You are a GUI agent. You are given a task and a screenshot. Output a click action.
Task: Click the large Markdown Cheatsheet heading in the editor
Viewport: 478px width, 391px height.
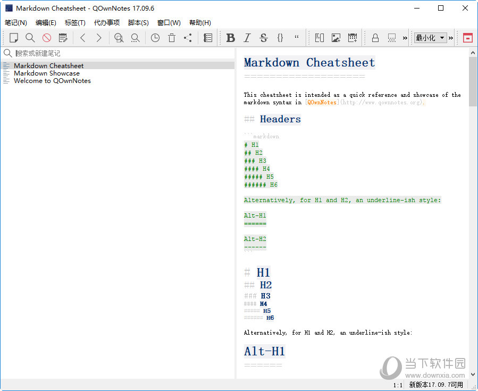click(309, 63)
